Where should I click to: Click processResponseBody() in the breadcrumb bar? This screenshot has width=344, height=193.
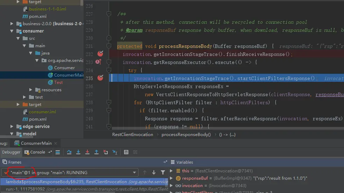pos(186,134)
